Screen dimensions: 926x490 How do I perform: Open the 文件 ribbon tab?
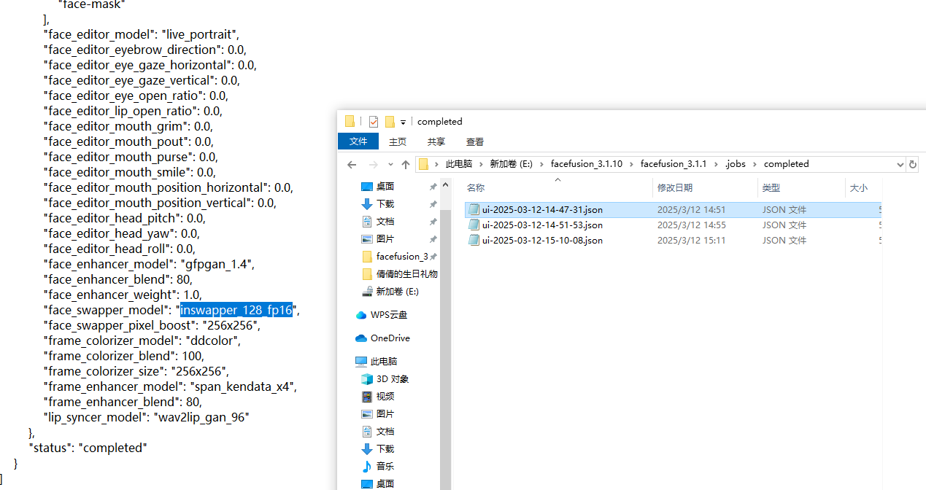(x=358, y=141)
